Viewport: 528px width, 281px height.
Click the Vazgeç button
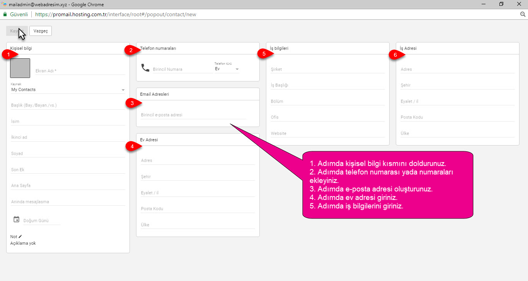[x=41, y=31]
